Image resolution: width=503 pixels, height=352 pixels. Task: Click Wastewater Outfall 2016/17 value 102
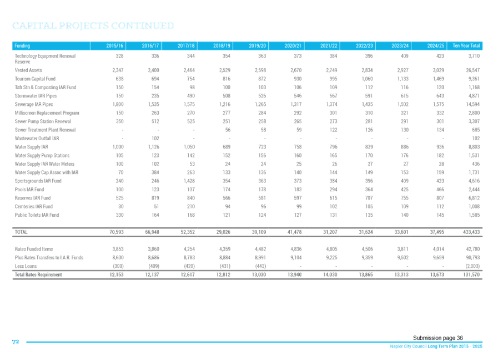(x=155, y=139)
